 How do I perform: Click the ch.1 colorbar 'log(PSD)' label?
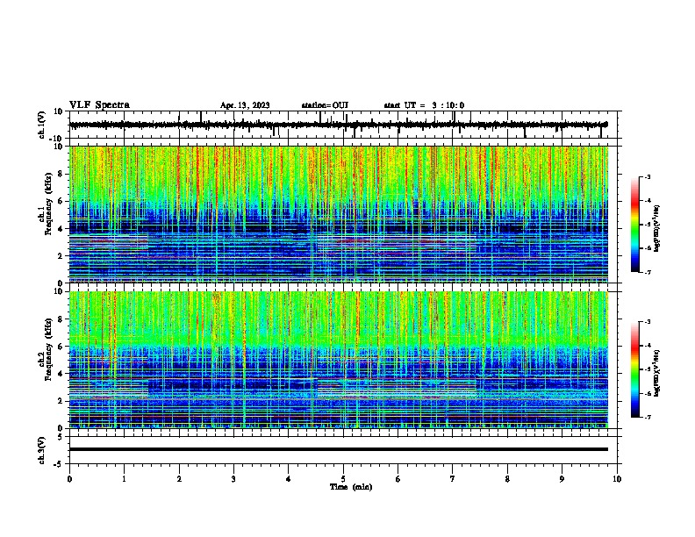click(656, 229)
